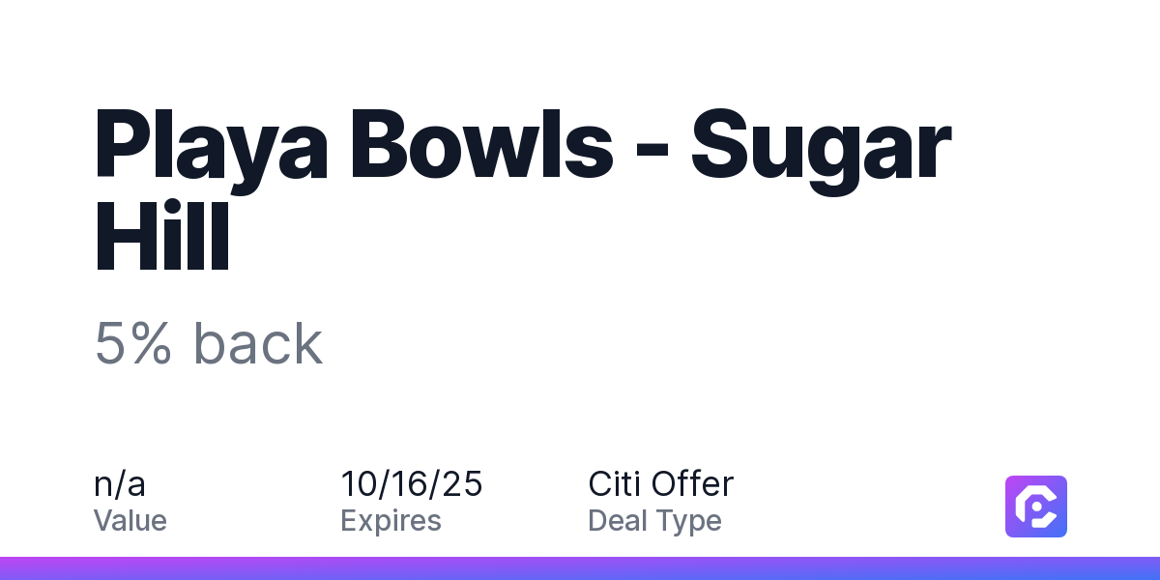Viewport: 1160px width, 580px height.
Task: Click the purple logo icon
Action: click(x=1035, y=506)
